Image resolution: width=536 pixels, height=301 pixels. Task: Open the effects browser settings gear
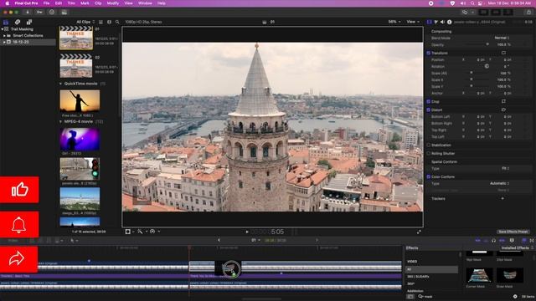pyautogui.click(x=515, y=296)
